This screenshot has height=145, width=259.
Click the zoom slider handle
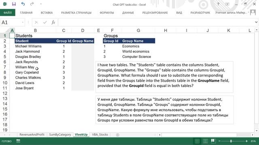click(231, 141)
